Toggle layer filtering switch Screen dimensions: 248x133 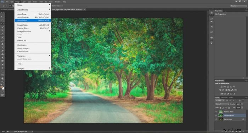click(x=243, y=100)
